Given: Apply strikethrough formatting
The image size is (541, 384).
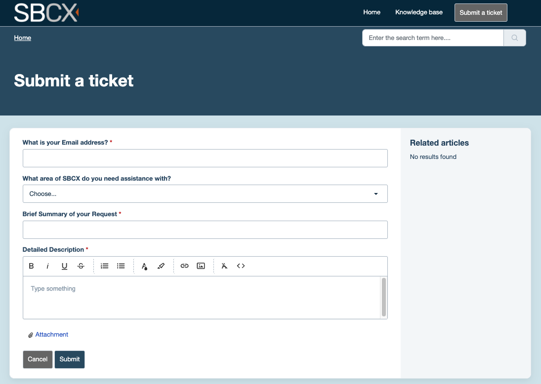Looking at the screenshot, I should 81,266.
